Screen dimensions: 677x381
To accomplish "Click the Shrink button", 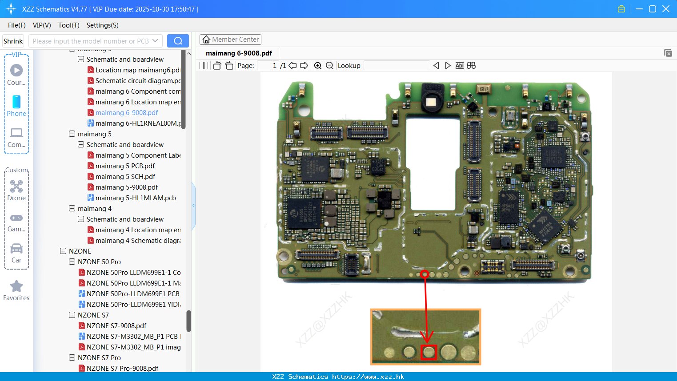I will pyautogui.click(x=13, y=41).
